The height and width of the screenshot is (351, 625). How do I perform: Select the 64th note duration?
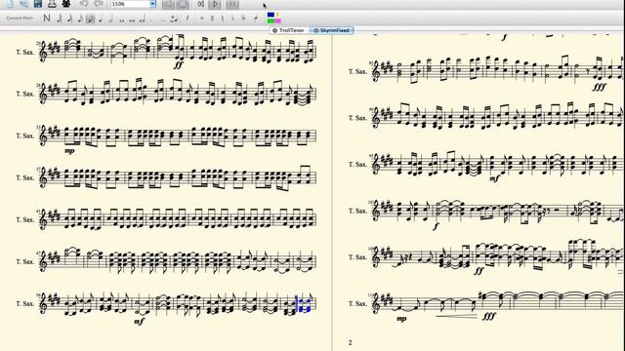point(59,18)
